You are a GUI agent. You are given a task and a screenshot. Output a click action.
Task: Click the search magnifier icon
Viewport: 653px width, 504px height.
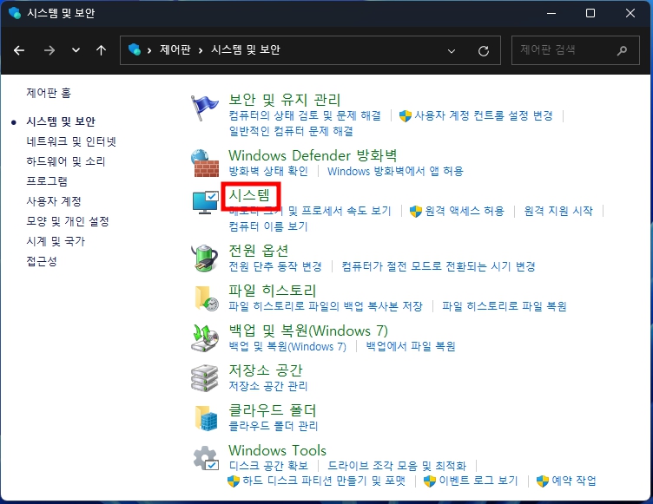(622, 51)
